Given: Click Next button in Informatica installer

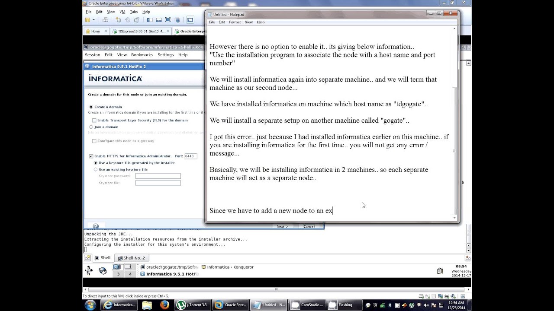Looking at the screenshot, I should click(282, 226).
